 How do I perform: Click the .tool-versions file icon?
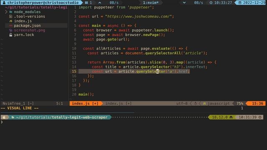tap(11, 17)
